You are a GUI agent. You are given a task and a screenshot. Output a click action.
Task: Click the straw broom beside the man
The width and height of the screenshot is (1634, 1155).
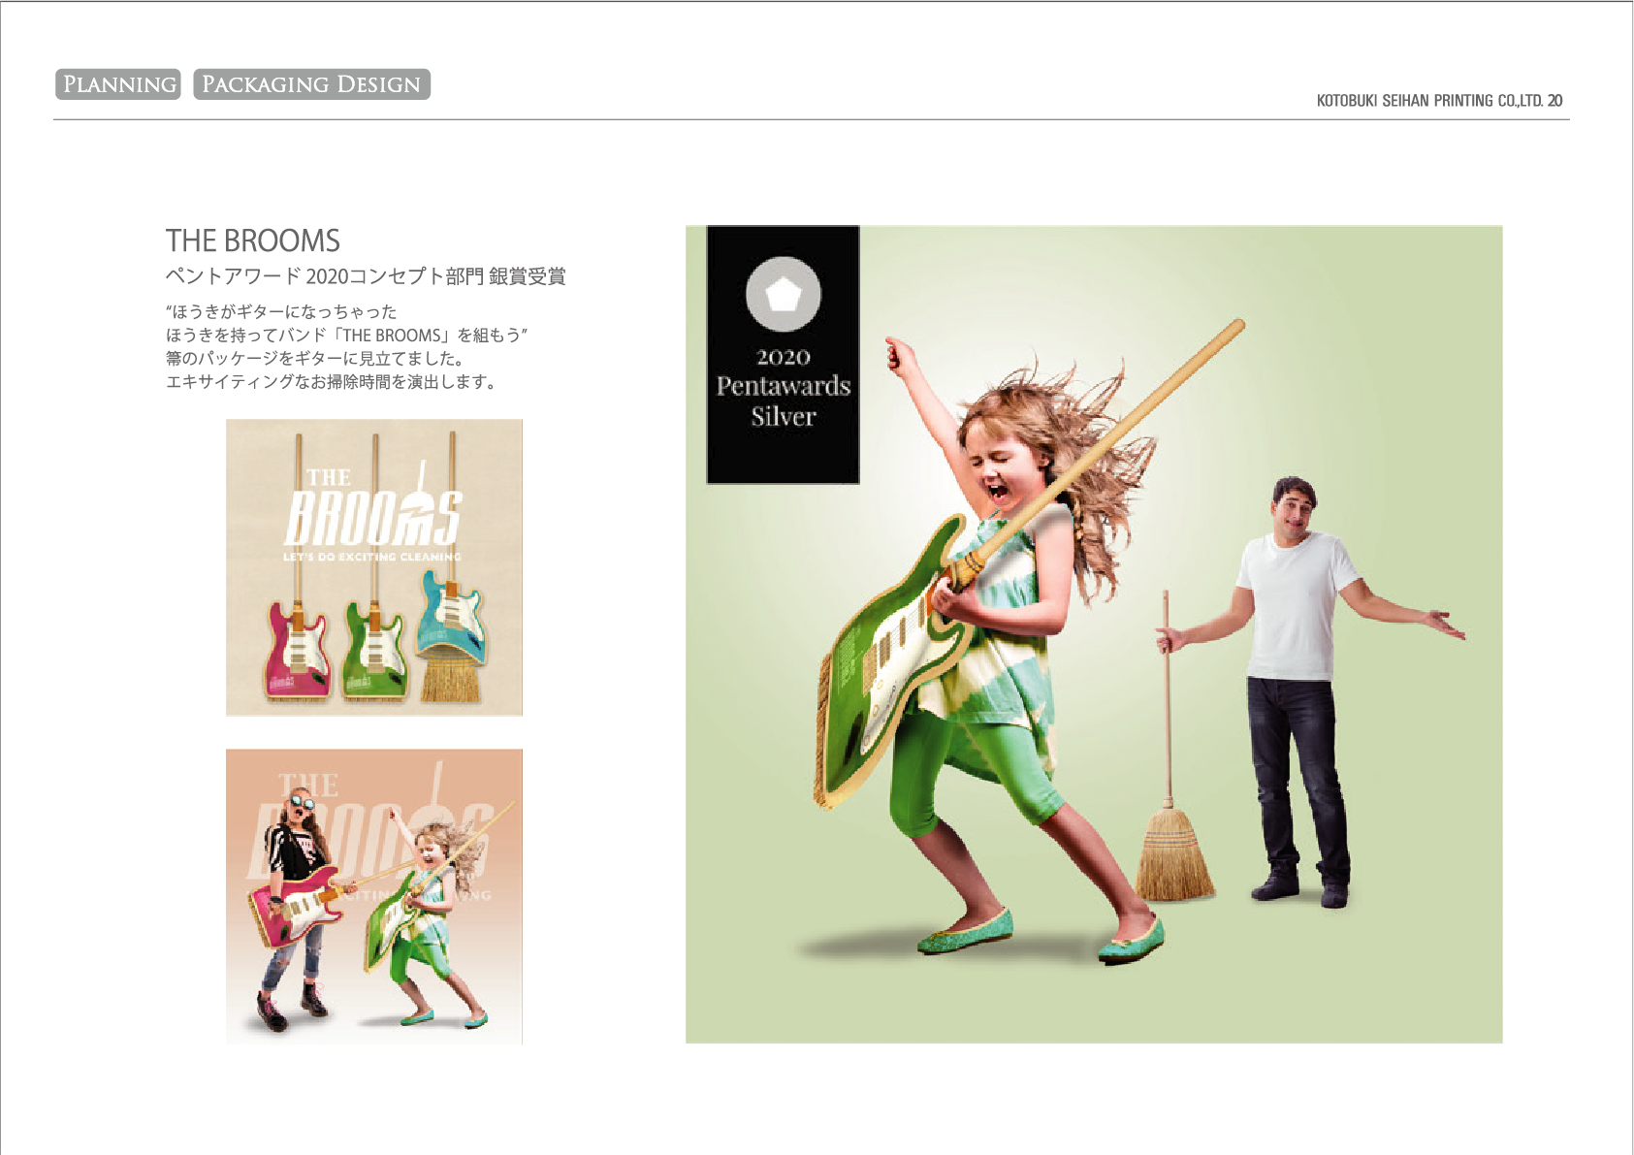coord(1173,853)
